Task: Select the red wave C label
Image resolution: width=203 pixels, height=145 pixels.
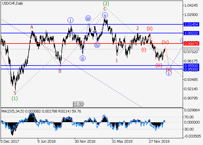Action: click(x=104, y=9)
